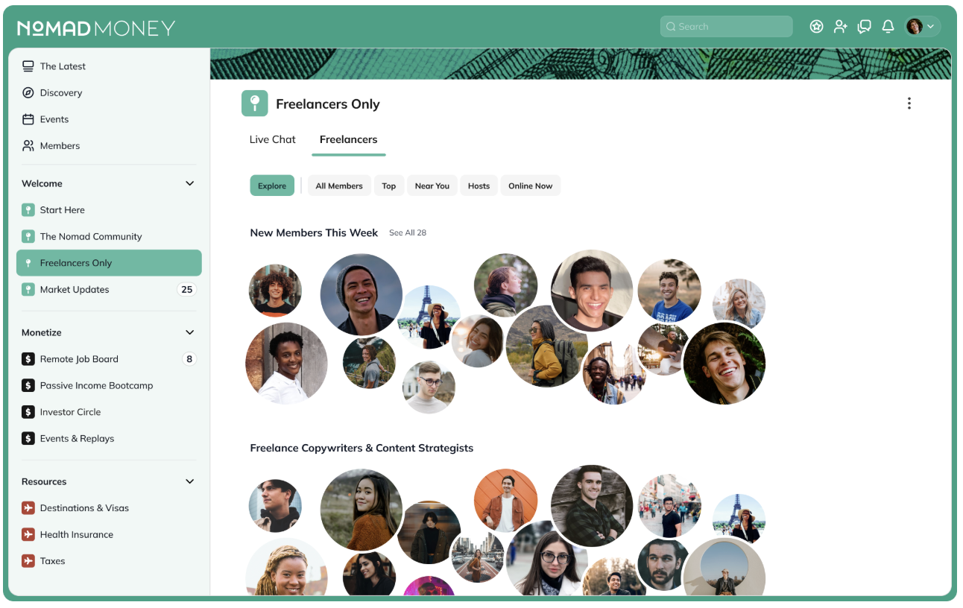This screenshot has height=608, width=963.
Task: Open the star badge icon in header
Action: 817,27
